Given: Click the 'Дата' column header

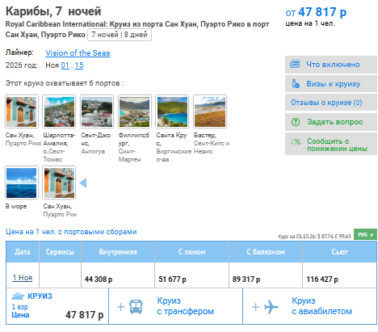Looking at the screenshot, I should click(x=23, y=252).
